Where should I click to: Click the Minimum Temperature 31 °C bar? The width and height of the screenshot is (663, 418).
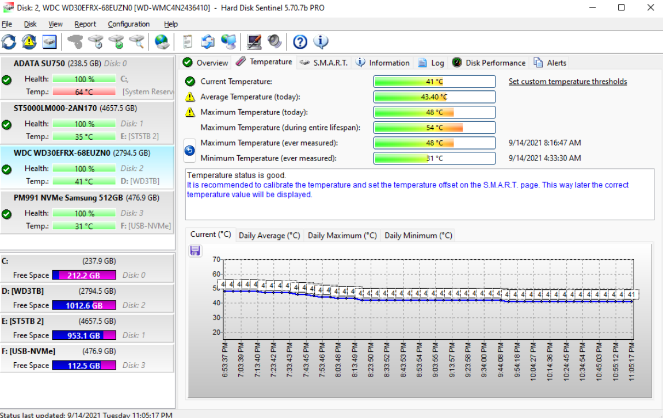pos(435,158)
